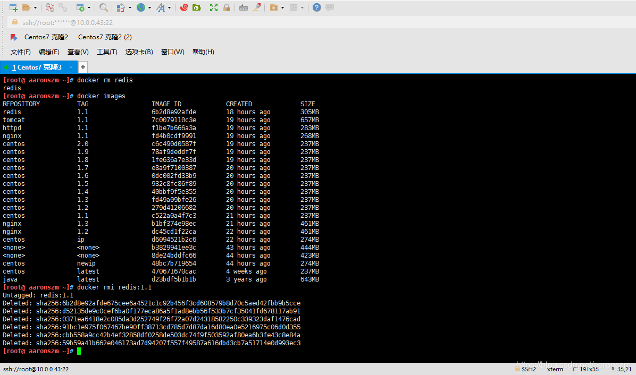The height and width of the screenshot is (375, 636).
Task: Click the httpd image ID f1be7b666a3a
Action: 174,128
